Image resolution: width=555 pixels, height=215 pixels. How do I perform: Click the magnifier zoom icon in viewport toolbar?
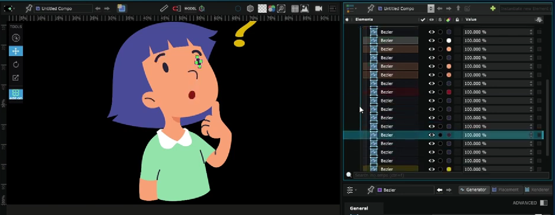tap(281, 8)
